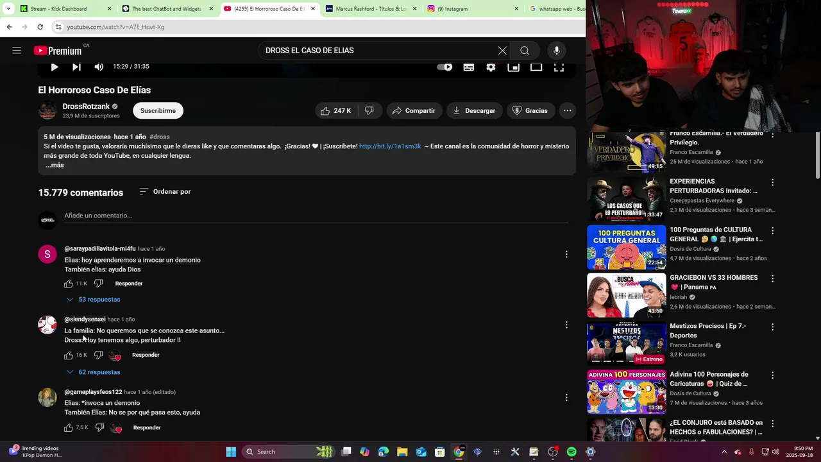
Task: Expand description with ...más
Action: click(55, 166)
